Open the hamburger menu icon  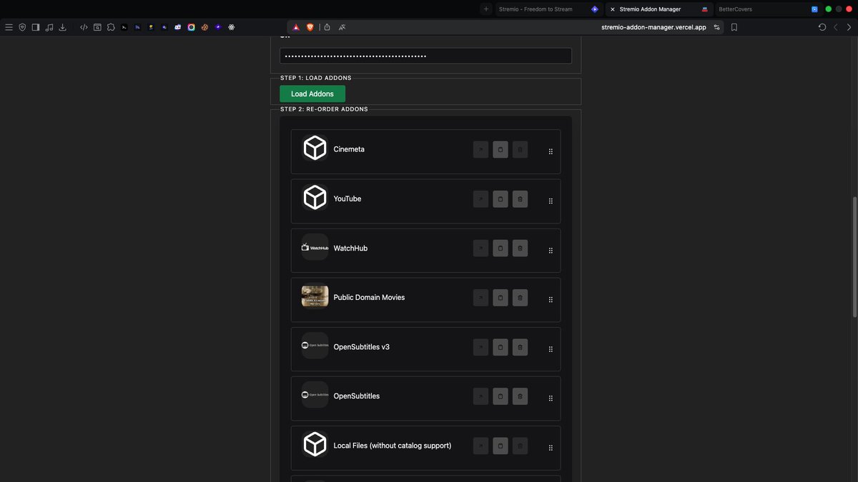click(x=9, y=27)
